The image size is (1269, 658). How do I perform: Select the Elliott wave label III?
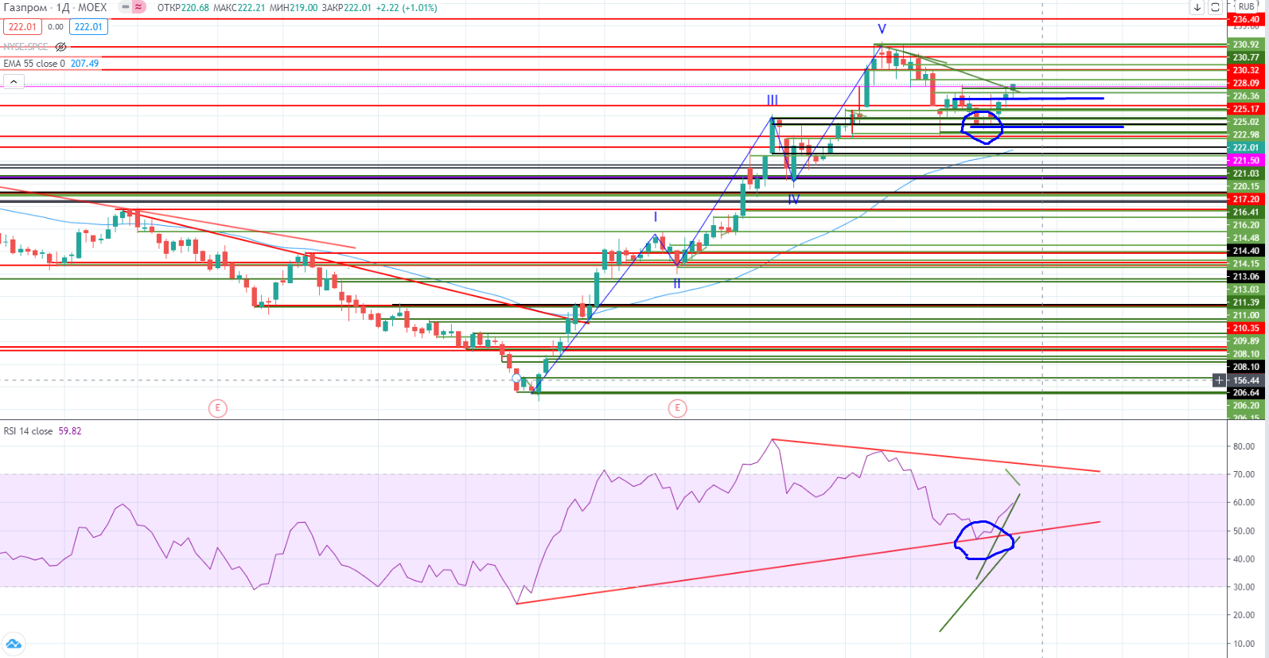point(773,100)
